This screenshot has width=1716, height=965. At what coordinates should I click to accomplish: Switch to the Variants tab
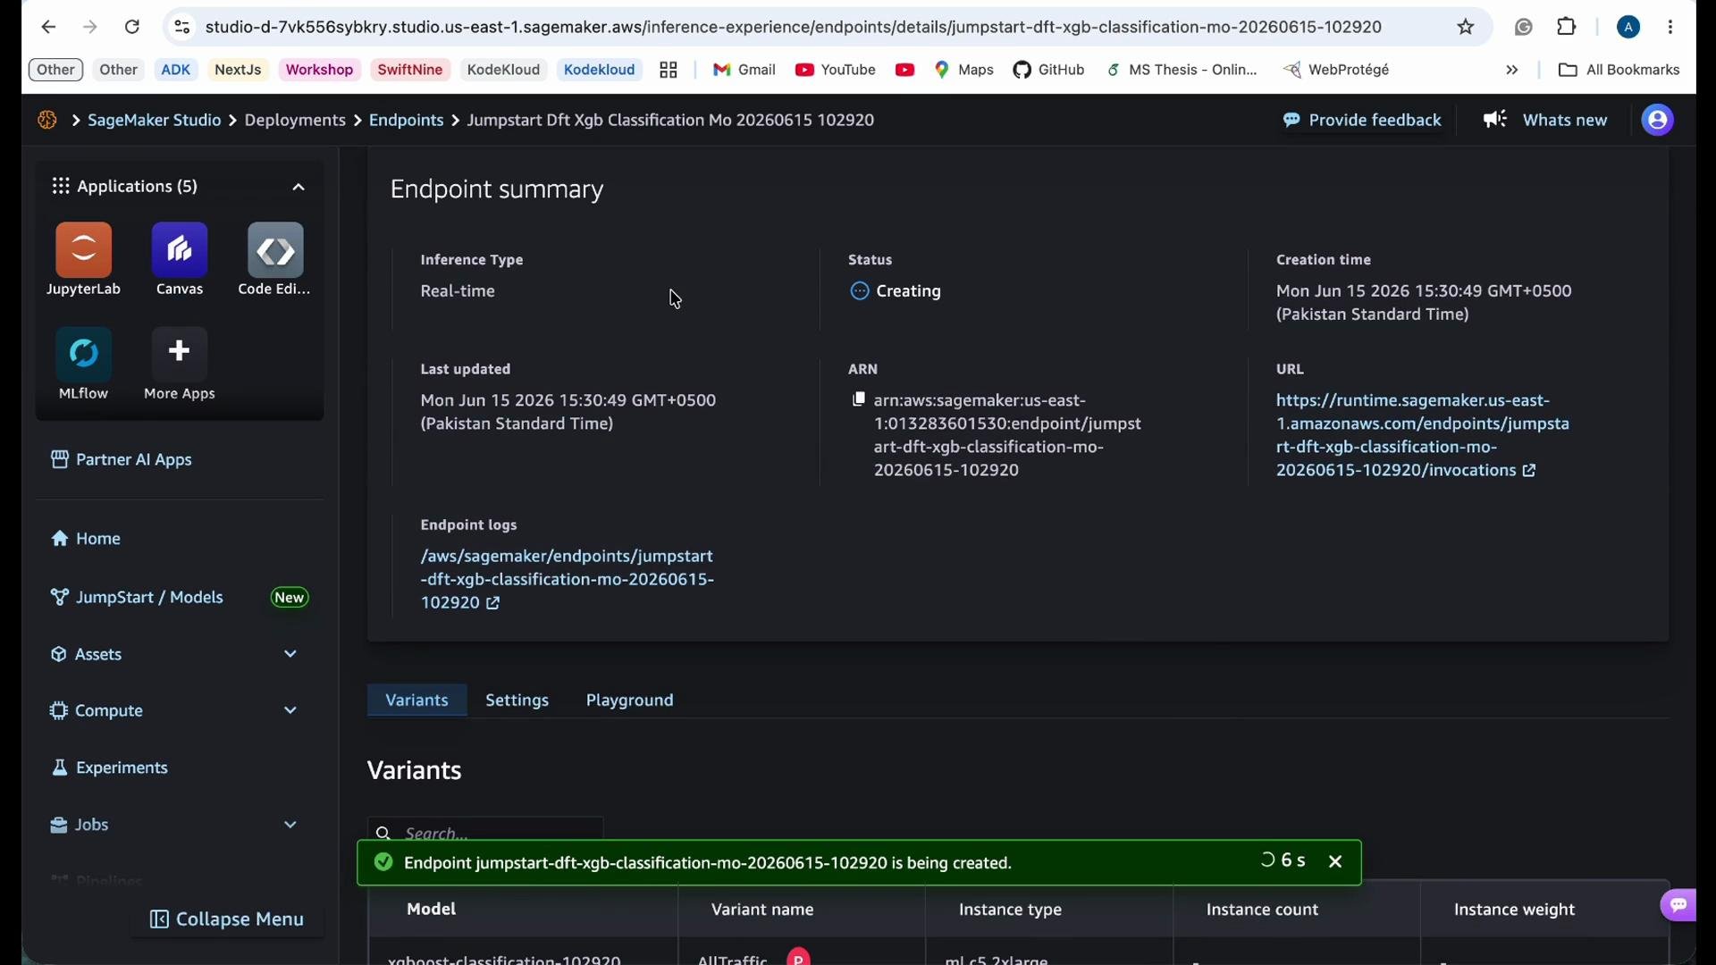coord(416,701)
